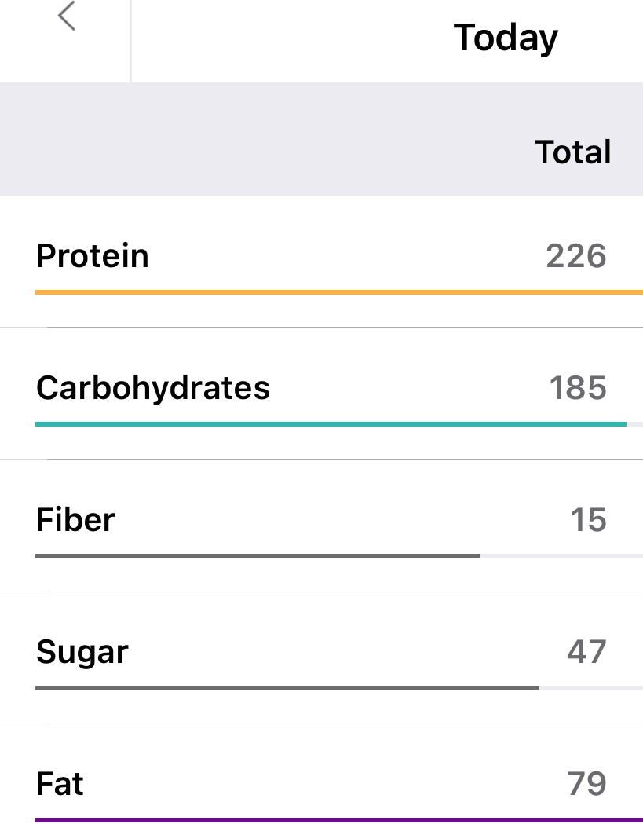643x824 pixels.
Task: Select the Total column header
Action: [x=572, y=152]
